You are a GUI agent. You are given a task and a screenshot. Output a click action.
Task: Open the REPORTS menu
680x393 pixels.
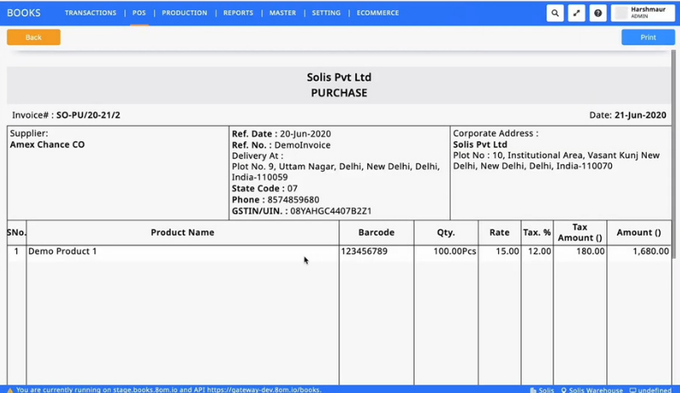click(238, 13)
